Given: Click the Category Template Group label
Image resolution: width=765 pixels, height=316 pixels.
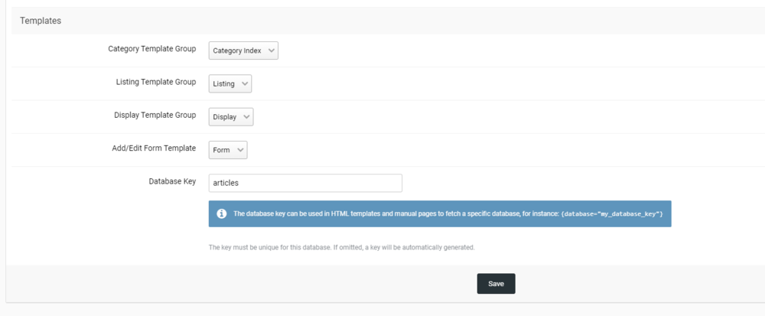Looking at the screenshot, I should point(152,48).
